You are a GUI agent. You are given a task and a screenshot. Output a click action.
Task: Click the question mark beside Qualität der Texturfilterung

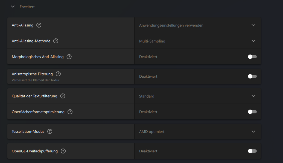tap(63, 96)
